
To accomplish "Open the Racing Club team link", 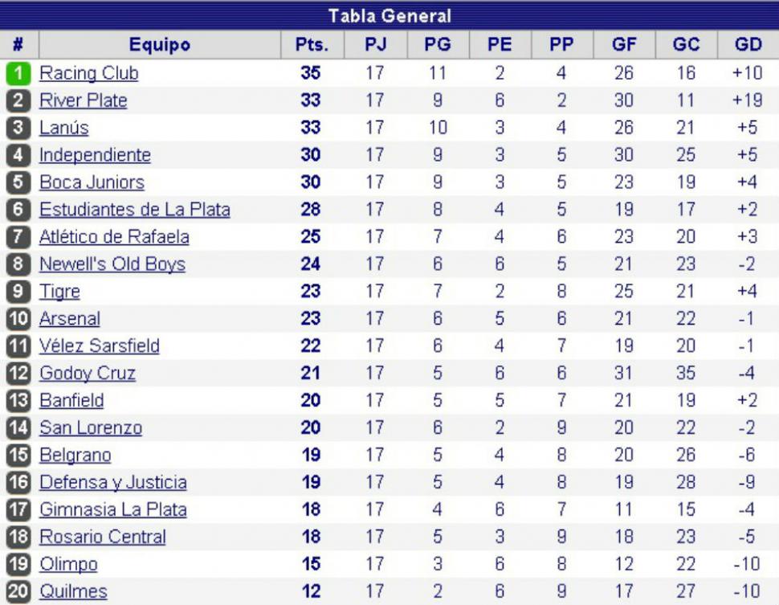I will tap(89, 73).
